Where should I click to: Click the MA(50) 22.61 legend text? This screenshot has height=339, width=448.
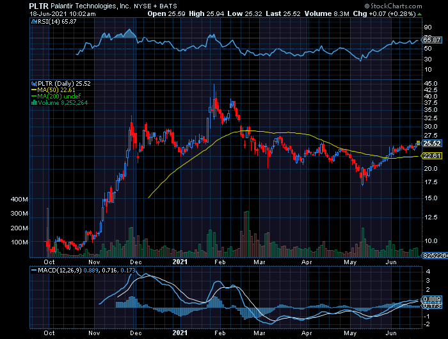(x=56, y=90)
